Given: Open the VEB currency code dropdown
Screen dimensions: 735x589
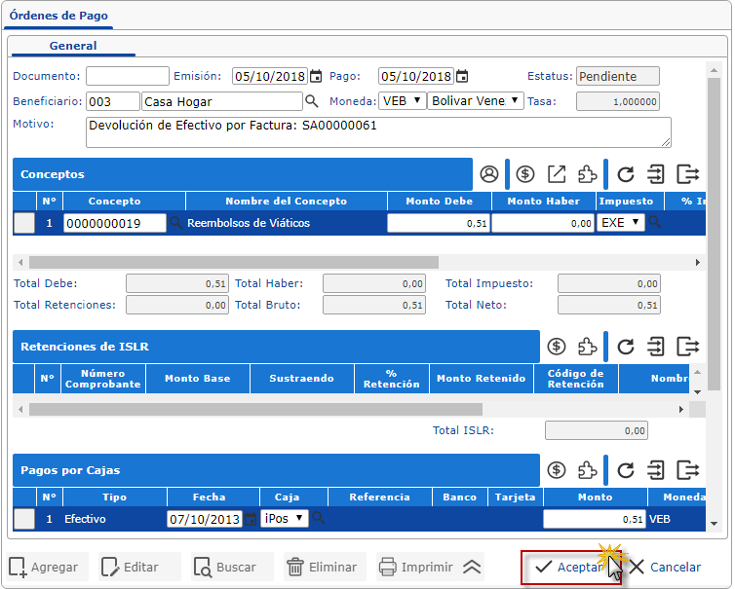Looking at the screenshot, I should (x=402, y=101).
